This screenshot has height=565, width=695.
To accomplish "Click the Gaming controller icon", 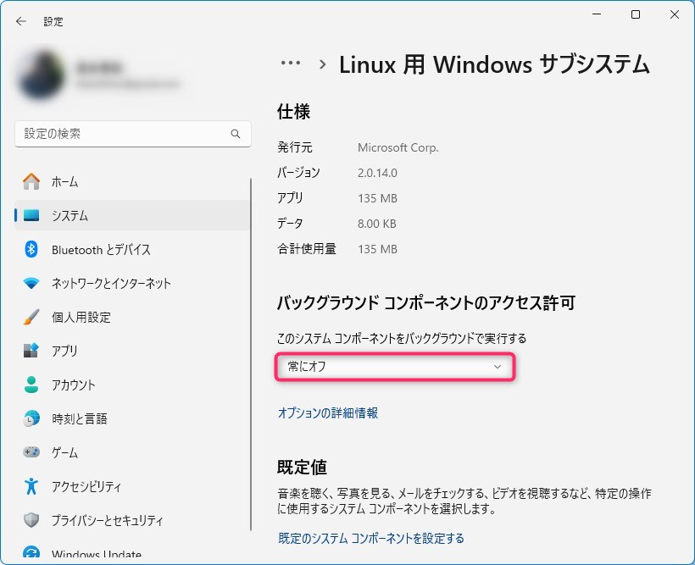I will [31, 452].
